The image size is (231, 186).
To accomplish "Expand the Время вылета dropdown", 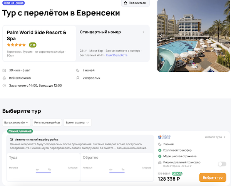I will [x=77, y=123].
